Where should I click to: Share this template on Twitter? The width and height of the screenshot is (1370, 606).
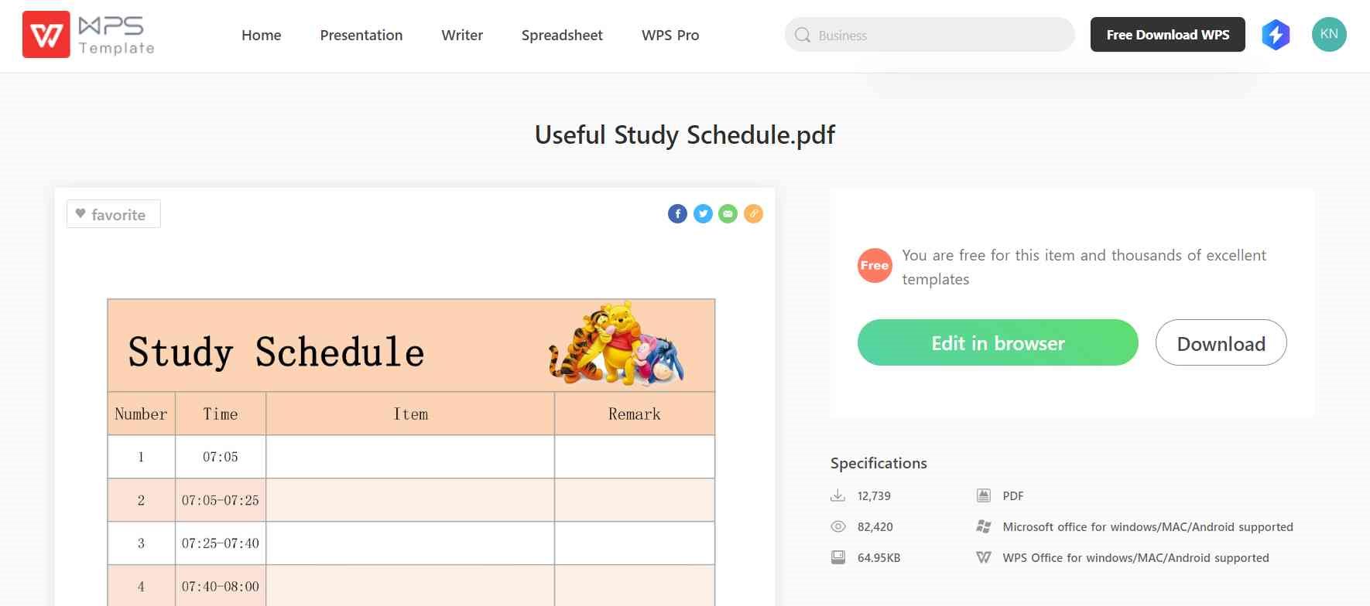[x=703, y=213]
